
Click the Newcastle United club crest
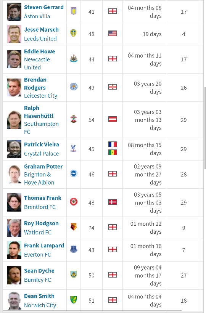coord(74,59)
